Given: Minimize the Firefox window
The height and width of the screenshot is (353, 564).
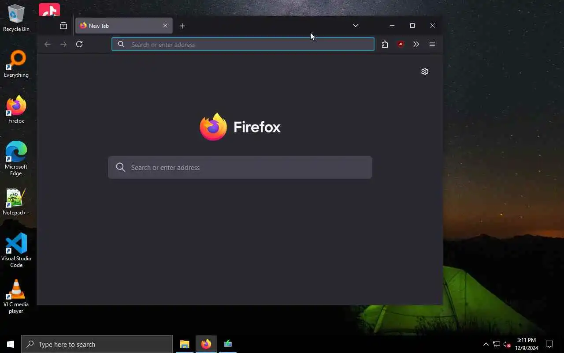Looking at the screenshot, I should [392, 26].
